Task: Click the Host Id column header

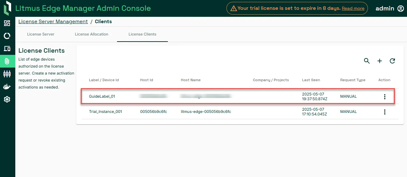Action: pos(146,80)
